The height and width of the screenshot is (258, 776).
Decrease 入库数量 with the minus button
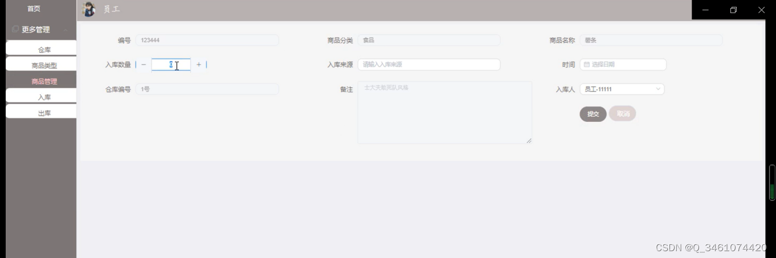[144, 64]
